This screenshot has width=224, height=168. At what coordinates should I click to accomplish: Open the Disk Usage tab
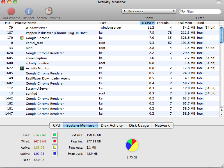[139, 125]
